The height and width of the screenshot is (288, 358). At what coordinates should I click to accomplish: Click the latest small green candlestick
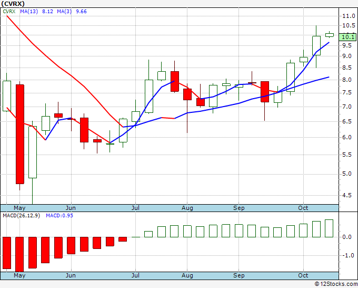330,35
